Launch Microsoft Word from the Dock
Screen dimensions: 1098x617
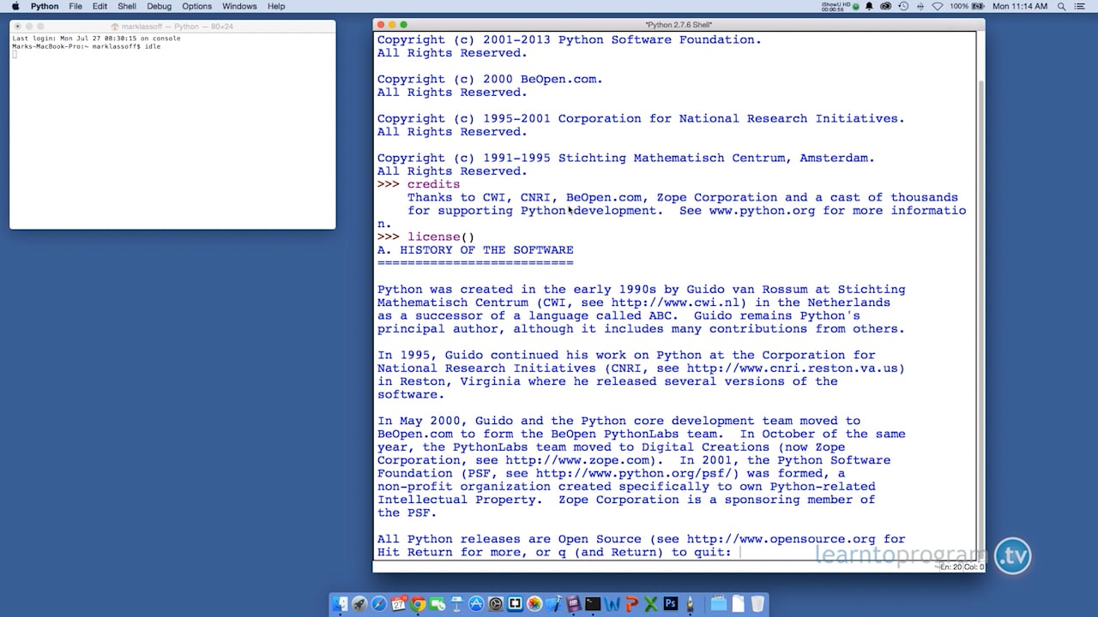tap(612, 604)
